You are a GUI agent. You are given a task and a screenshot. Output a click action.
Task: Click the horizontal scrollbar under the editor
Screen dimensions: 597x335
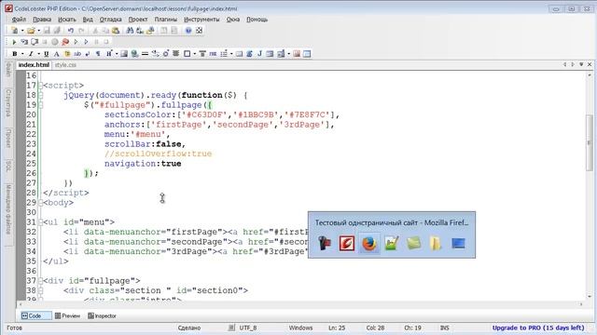point(300,304)
